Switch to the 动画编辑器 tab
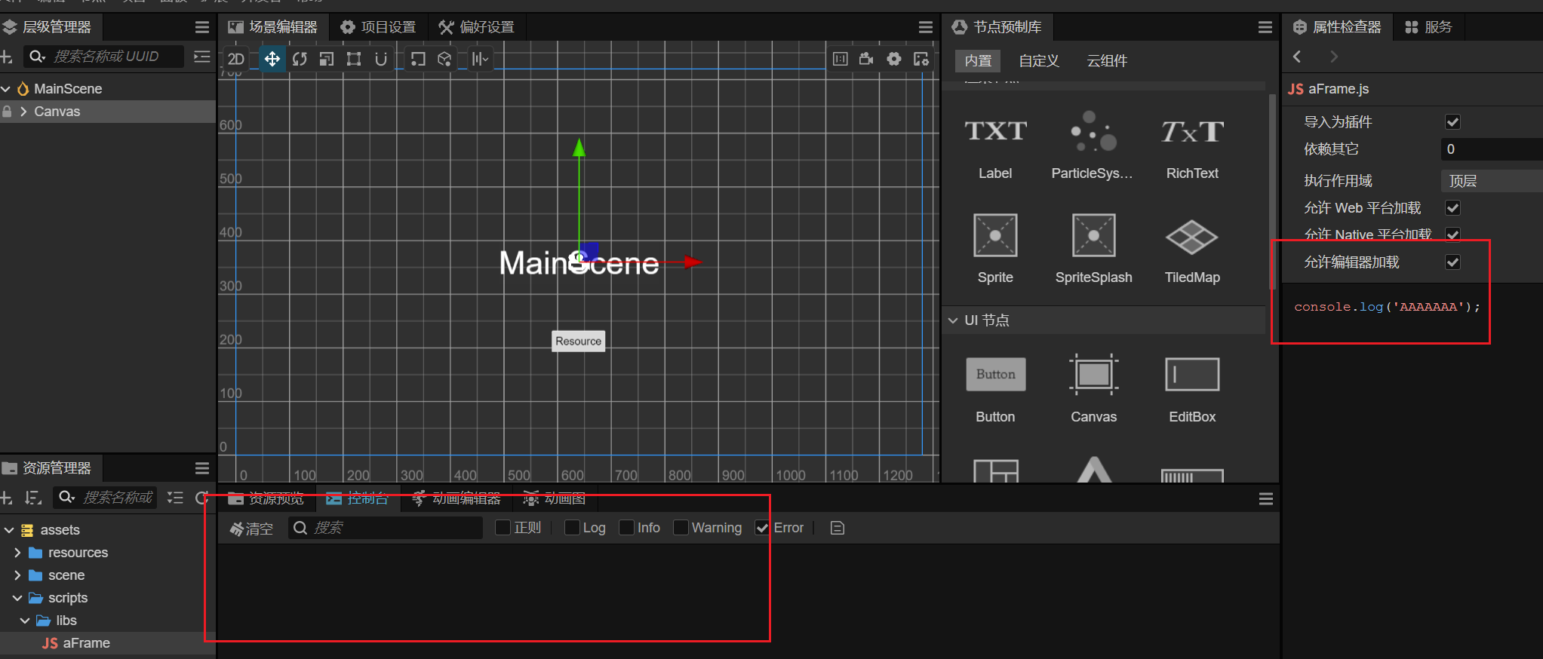 pyautogui.click(x=456, y=499)
